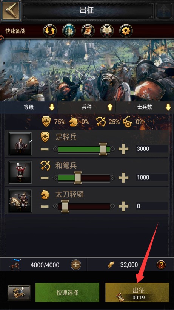Viewport: 174px width, 310px height.
Task: Open the gear settings icon
Action: (126, 31)
